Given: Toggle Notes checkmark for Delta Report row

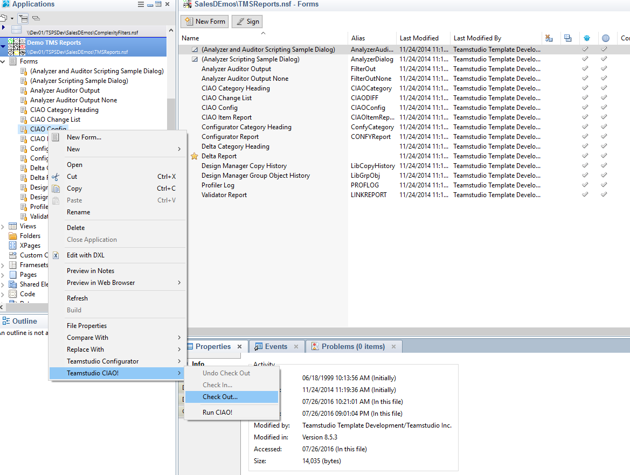Looking at the screenshot, I should (x=585, y=156).
